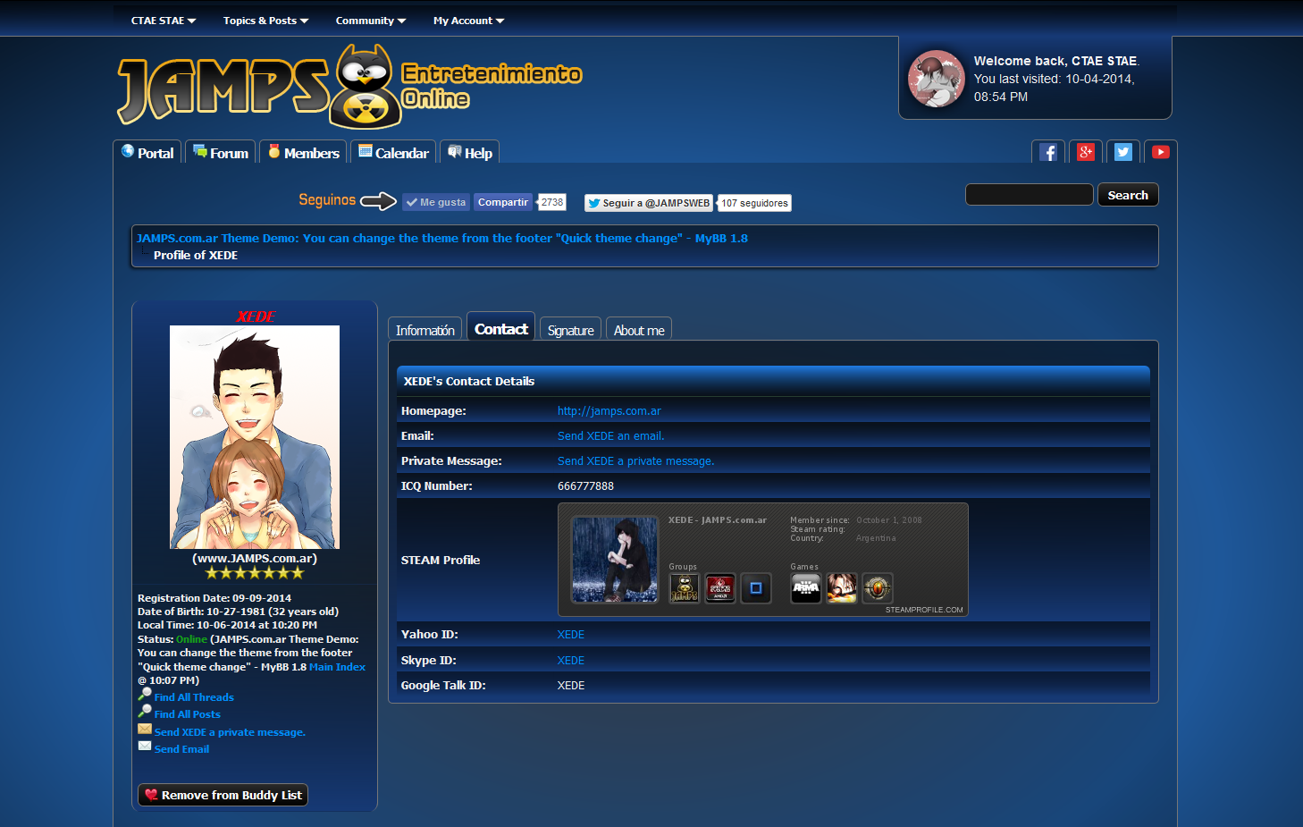Click Find All Threads link
The width and height of the screenshot is (1303, 827).
(x=194, y=697)
